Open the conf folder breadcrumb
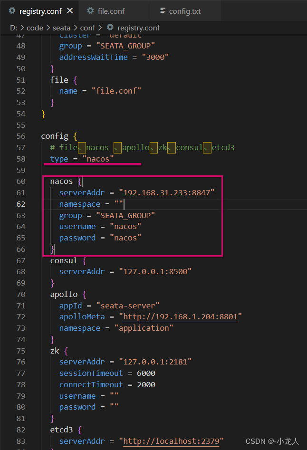 [87, 28]
